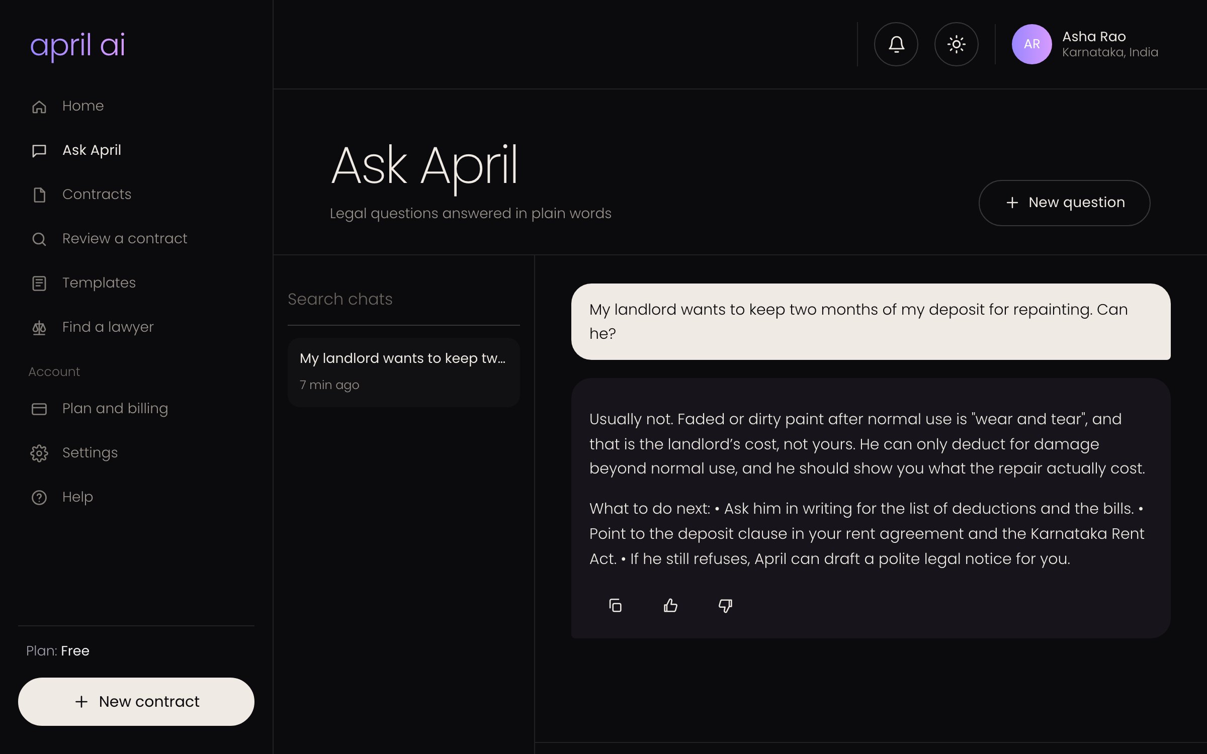Screen dimensions: 1207x754
Task: Open the landlord deposit chat entry
Action: (x=403, y=372)
